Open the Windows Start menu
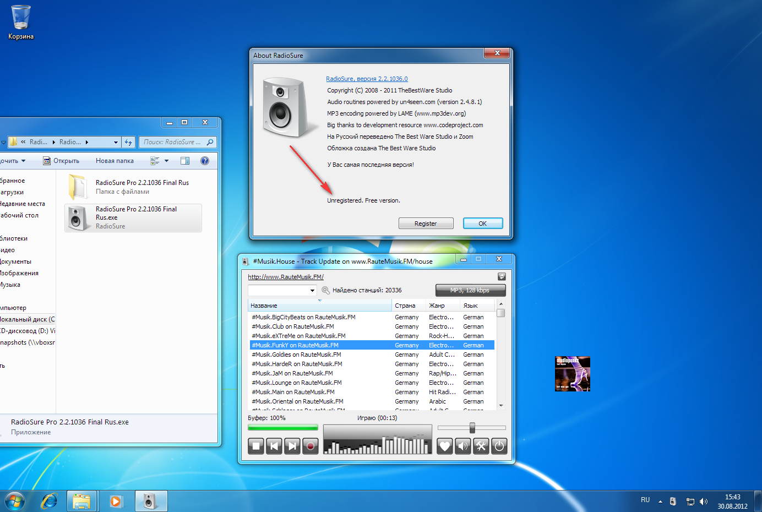The height and width of the screenshot is (512, 762). (x=15, y=502)
